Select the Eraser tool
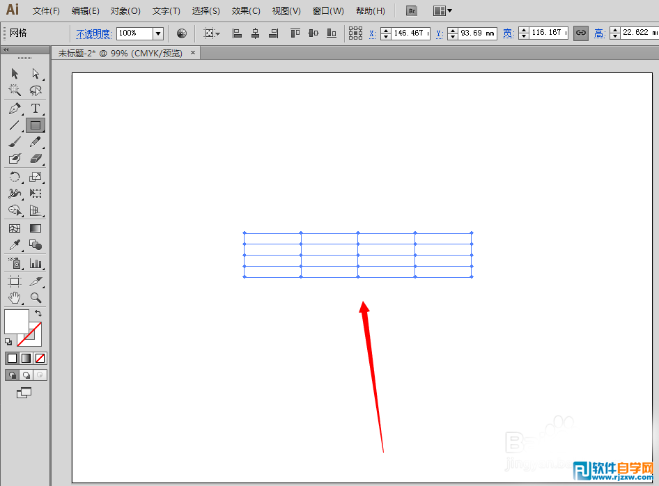The image size is (659, 486). [x=36, y=158]
